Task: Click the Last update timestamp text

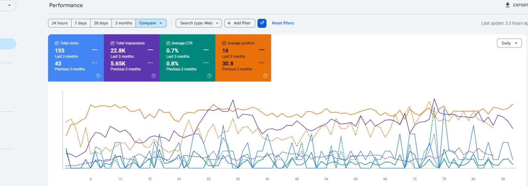Action: [x=505, y=23]
